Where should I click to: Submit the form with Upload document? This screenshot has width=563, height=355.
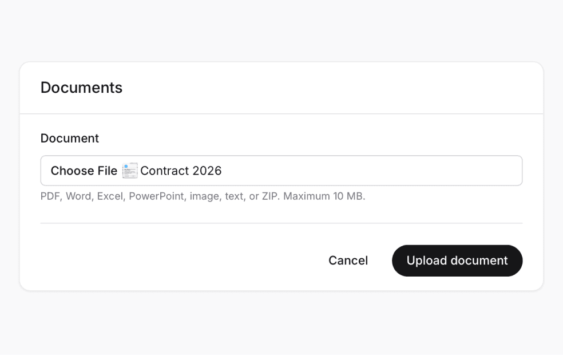[457, 261]
